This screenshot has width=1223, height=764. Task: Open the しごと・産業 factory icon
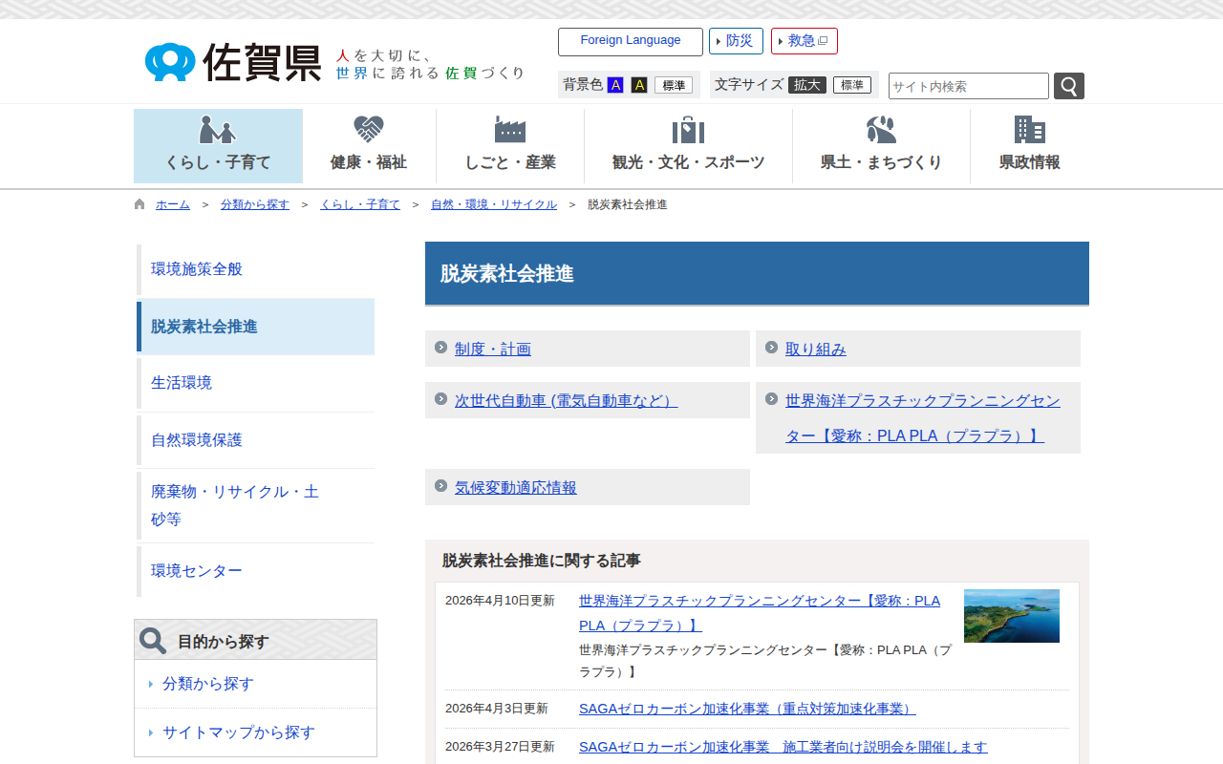510,130
